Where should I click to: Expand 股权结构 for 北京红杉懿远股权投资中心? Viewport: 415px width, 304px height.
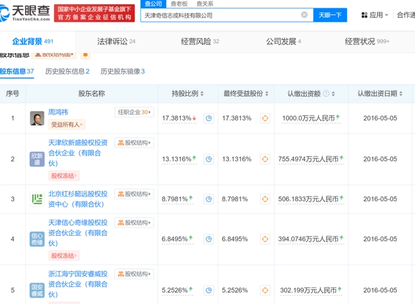[134, 194]
